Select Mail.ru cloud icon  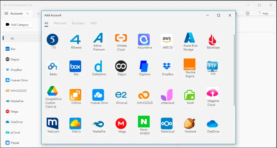click(75, 123)
